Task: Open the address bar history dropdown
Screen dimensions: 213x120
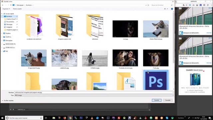Action: click(x=146, y=5)
